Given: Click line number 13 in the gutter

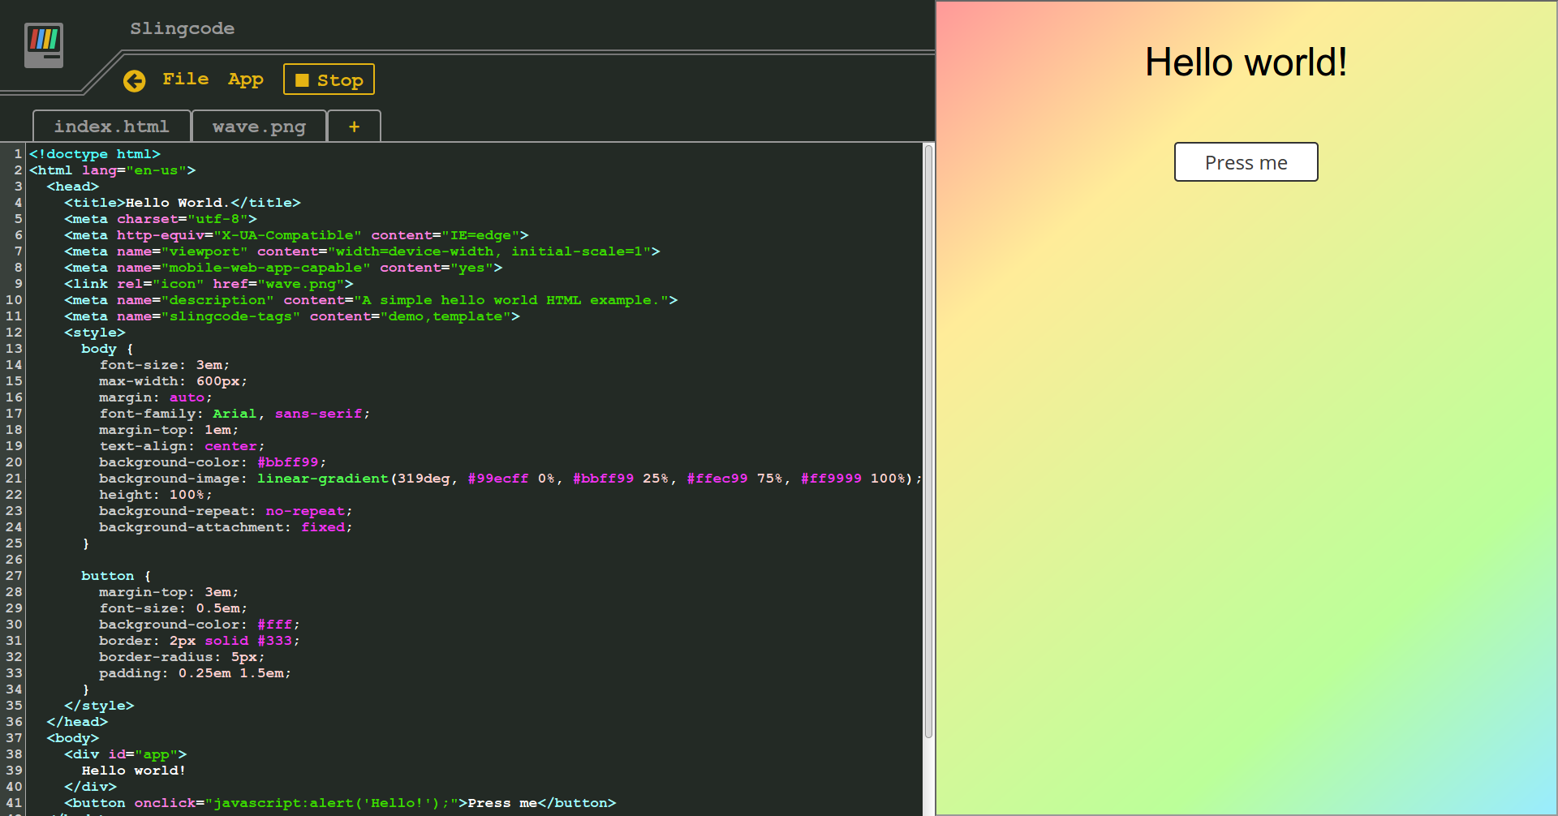Looking at the screenshot, I should point(13,349).
